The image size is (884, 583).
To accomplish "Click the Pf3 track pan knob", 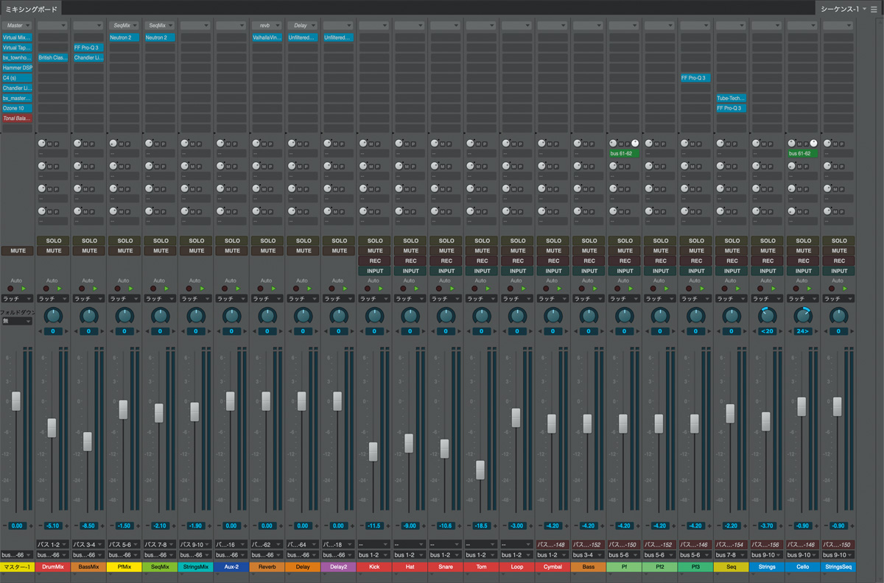I will [x=696, y=315].
